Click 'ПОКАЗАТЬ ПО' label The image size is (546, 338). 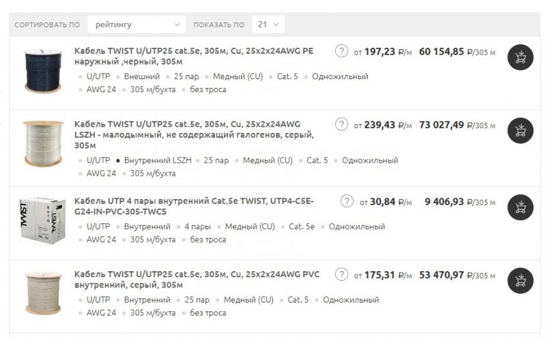click(x=218, y=25)
